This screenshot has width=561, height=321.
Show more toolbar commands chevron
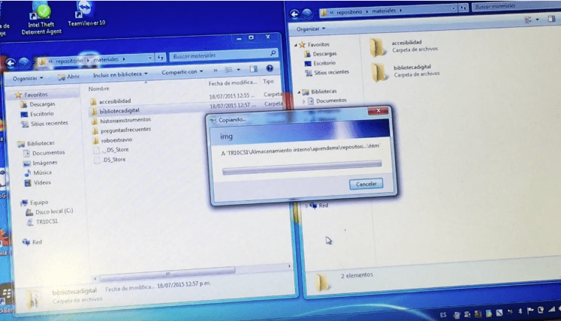(x=216, y=70)
